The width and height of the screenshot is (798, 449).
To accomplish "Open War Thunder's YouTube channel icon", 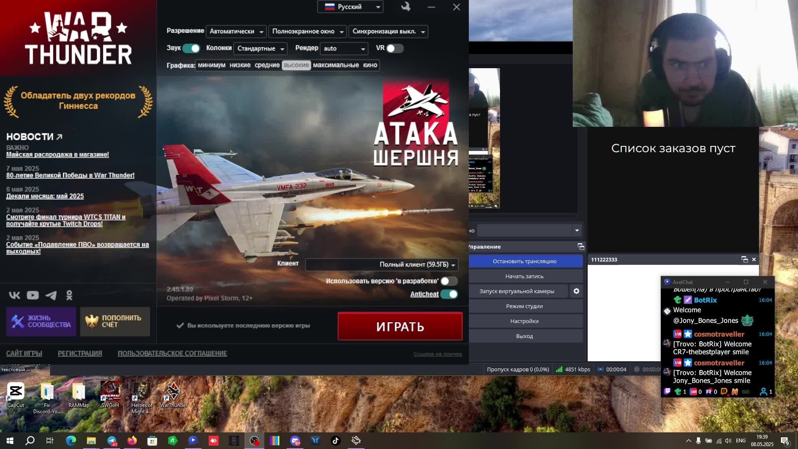I will [32, 295].
